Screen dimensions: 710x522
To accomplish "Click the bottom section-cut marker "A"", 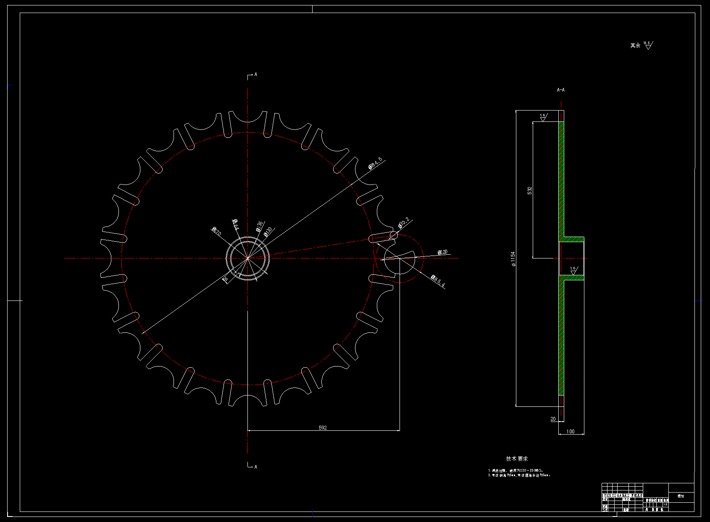I will [x=255, y=467].
